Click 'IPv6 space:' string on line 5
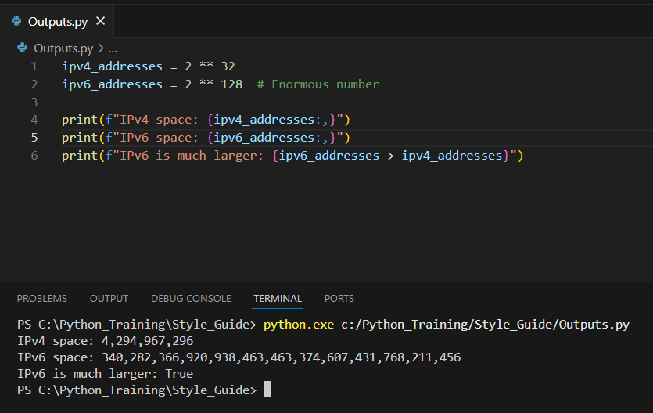653x413 pixels. [159, 138]
